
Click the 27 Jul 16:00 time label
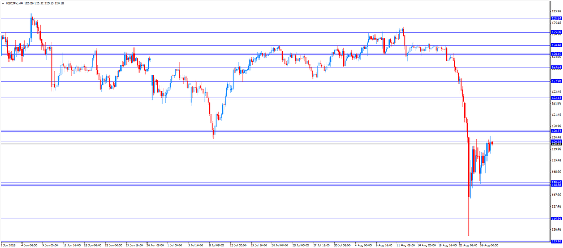click(x=323, y=246)
